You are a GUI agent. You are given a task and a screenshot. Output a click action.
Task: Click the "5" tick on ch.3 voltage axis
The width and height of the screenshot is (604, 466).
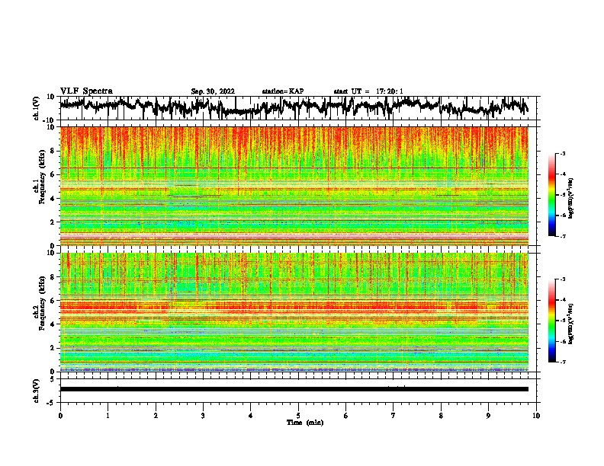pos(53,378)
